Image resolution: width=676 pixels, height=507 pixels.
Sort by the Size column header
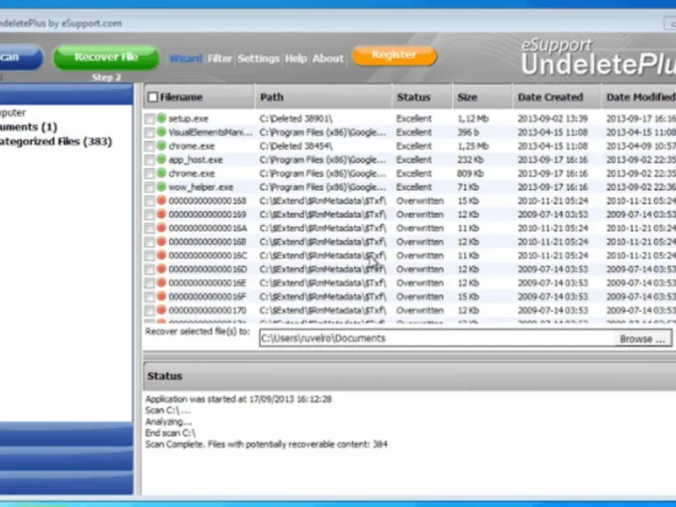click(x=482, y=97)
